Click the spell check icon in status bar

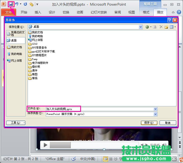point(74,159)
